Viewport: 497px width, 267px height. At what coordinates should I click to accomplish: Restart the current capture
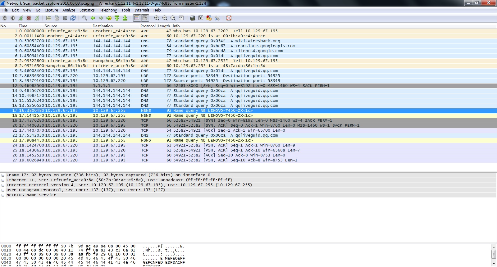[37, 18]
